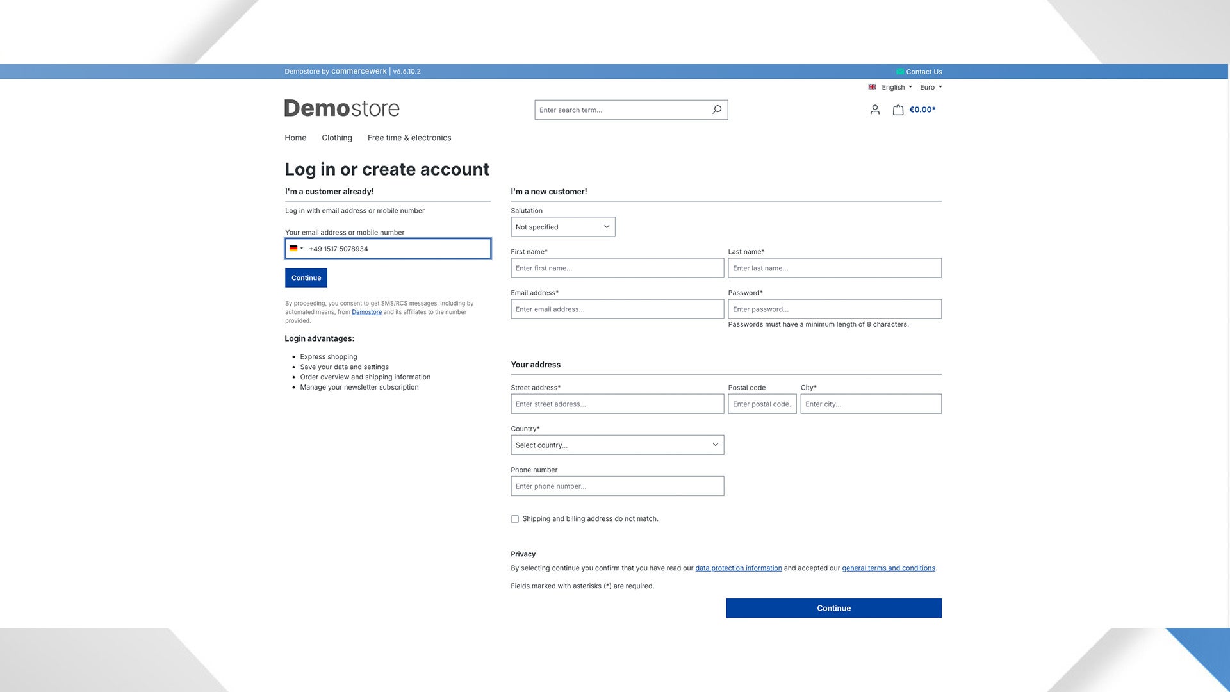Click the Demostore logo
This screenshot has width=1230, height=692.
click(342, 108)
